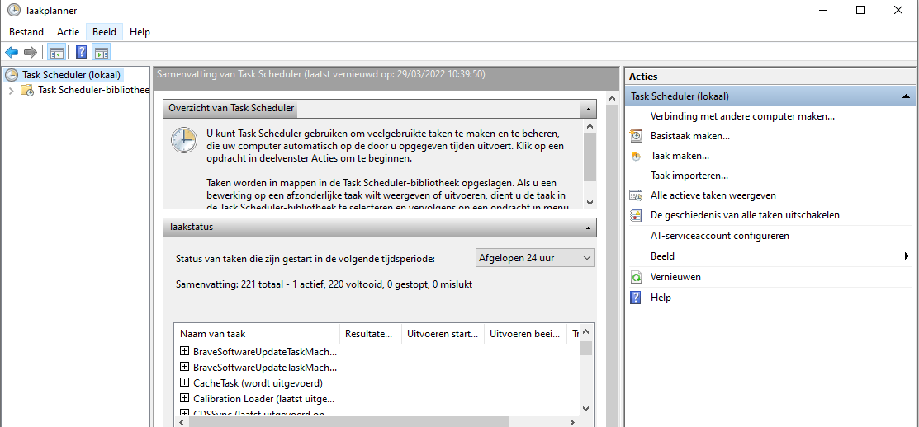Click the Taak maken icon
This screenshot has width=919, height=427.
636,156
